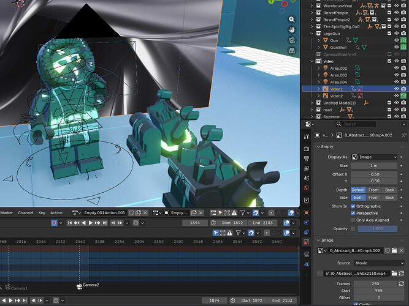Collapse the LegoGun collection
Screen dimensions: 409x306
pyautogui.click(x=312, y=33)
